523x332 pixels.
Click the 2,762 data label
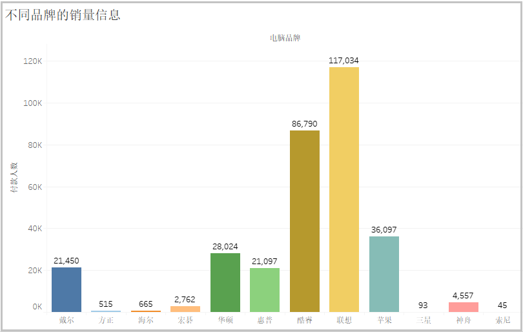[x=185, y=300]
